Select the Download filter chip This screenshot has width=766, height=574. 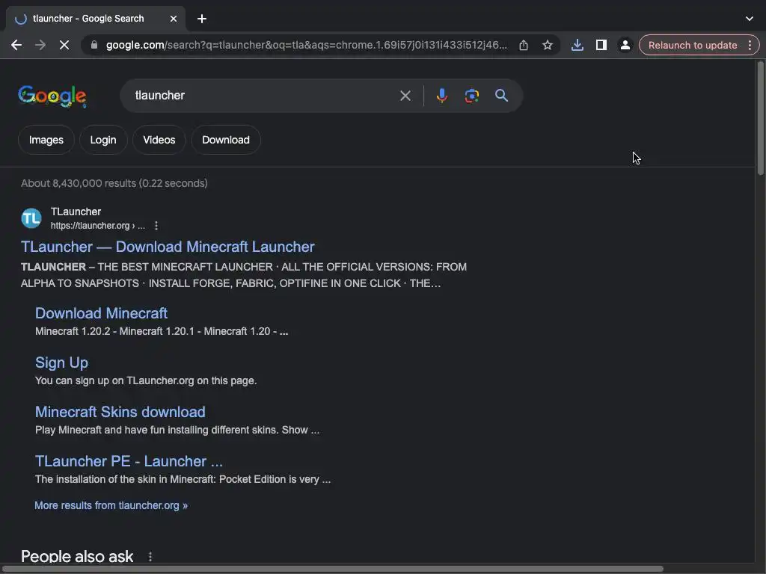[226, 140]
